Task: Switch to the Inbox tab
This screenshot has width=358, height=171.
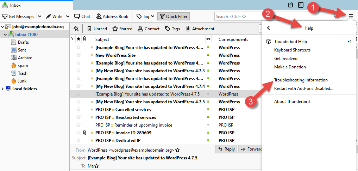Action: point(37,5)
